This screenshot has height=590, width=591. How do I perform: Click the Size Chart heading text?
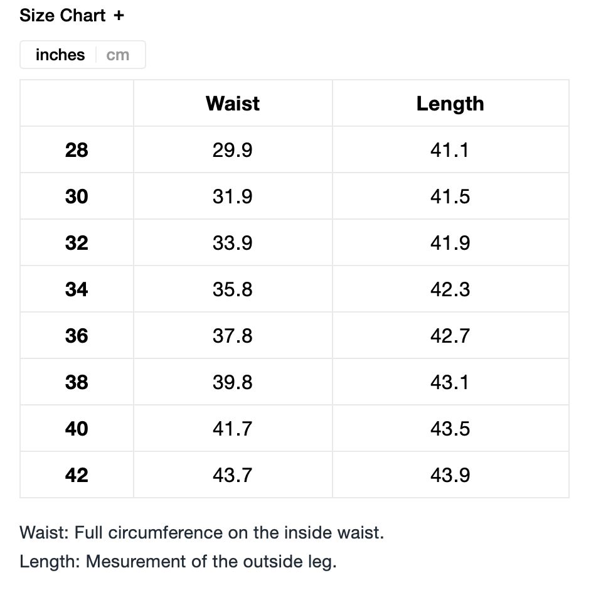pyautogui.click(x=62, y=16)
